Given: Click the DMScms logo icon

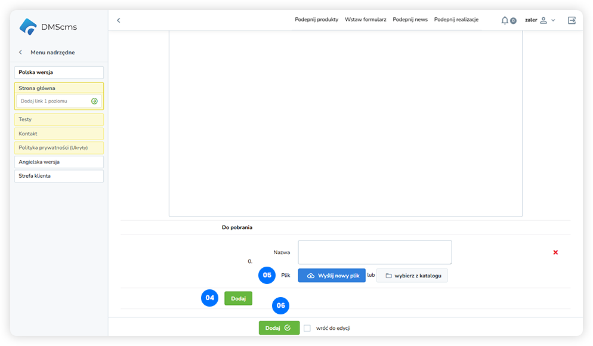Looking at the screenshot, I should (28, 27).
